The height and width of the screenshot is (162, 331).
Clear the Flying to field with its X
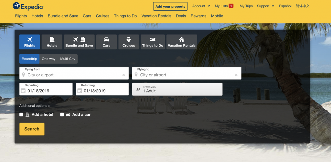point(236,75)
